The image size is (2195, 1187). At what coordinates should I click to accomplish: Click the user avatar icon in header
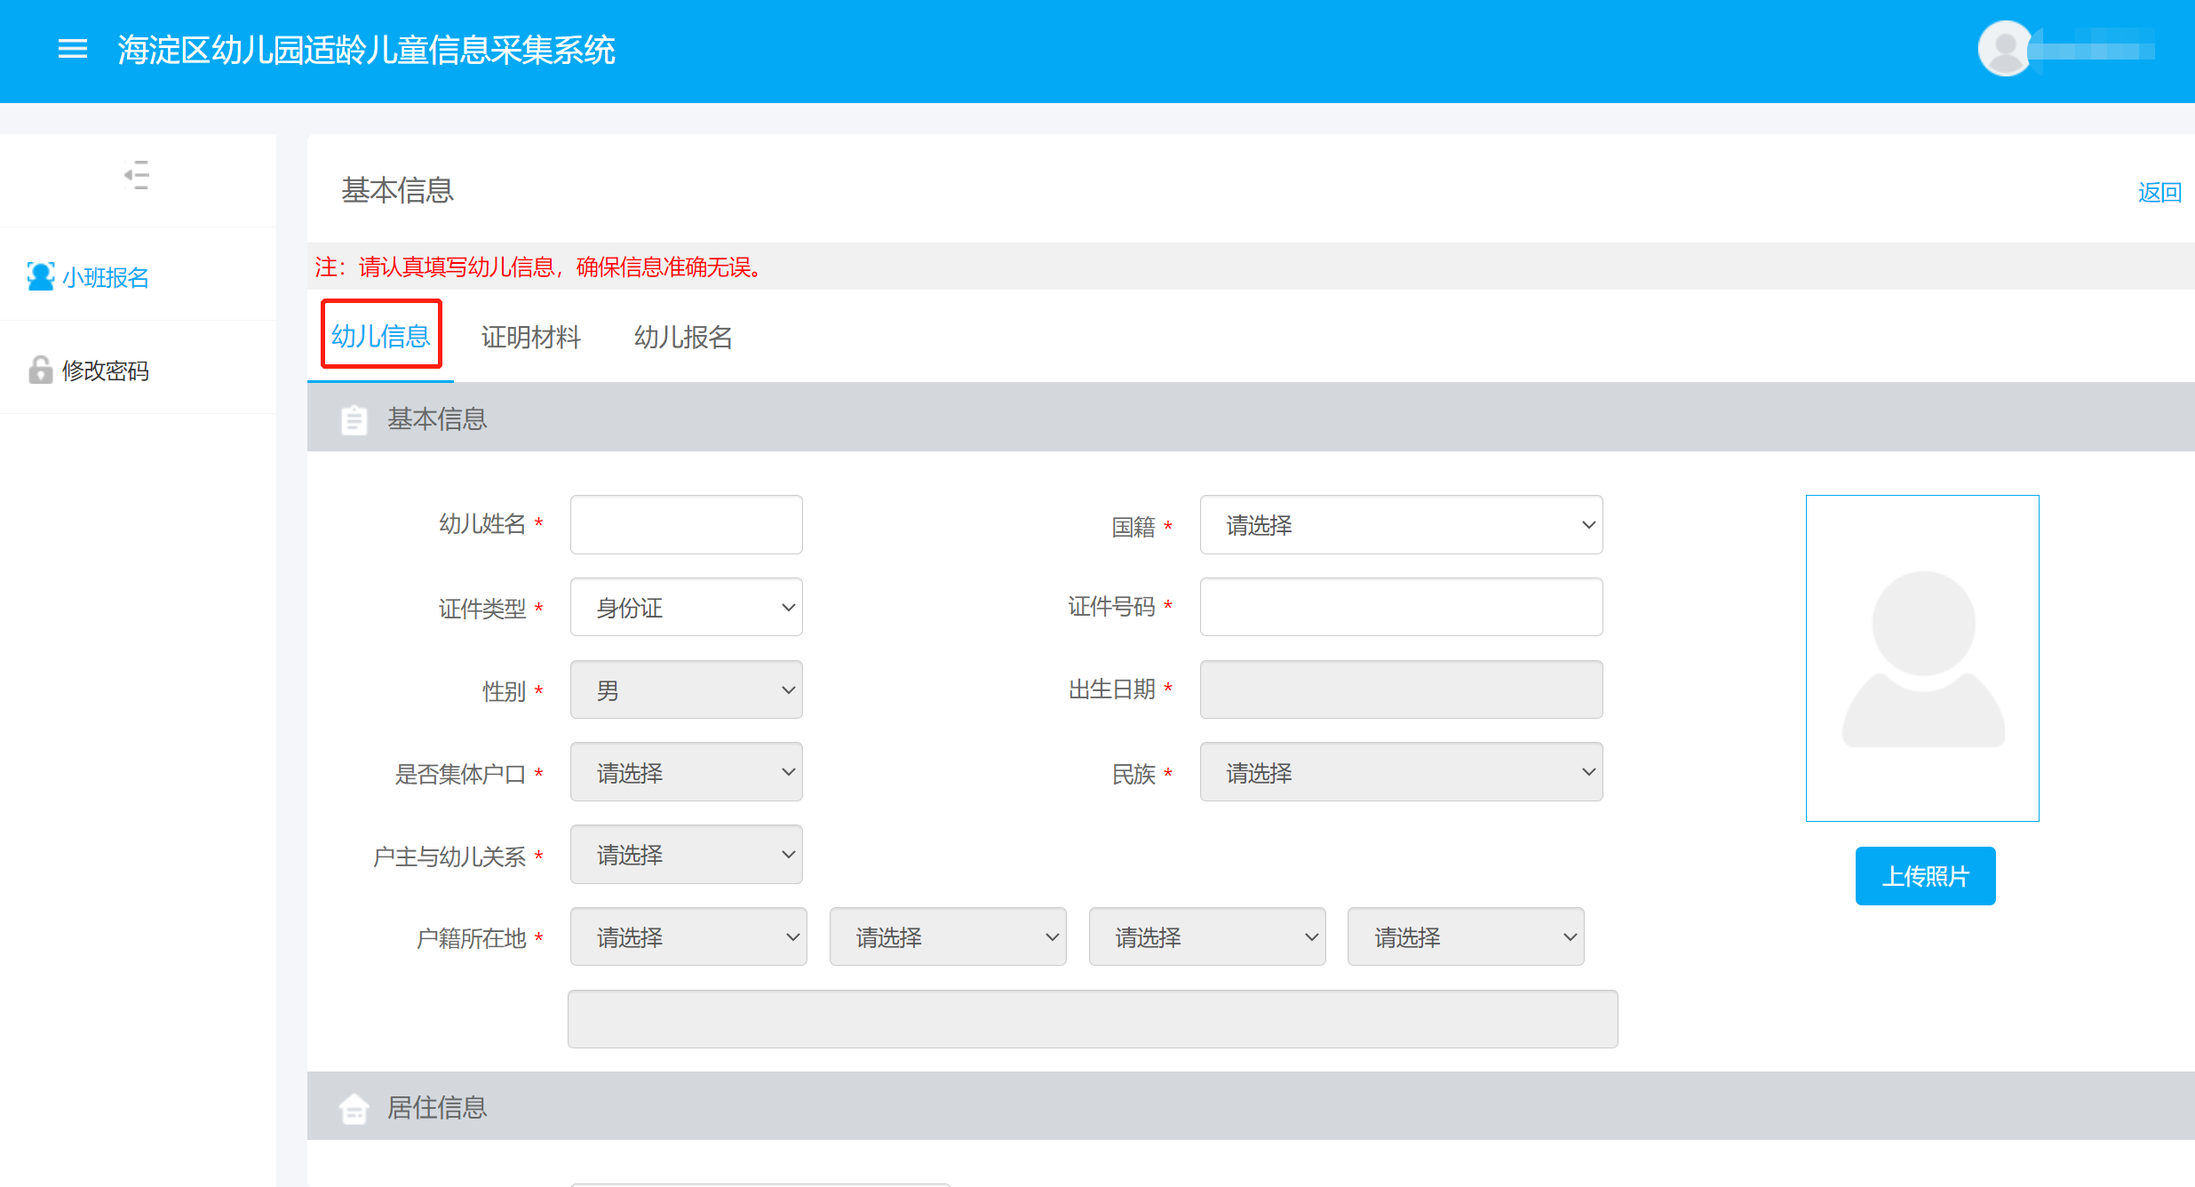pos(2005,49)
